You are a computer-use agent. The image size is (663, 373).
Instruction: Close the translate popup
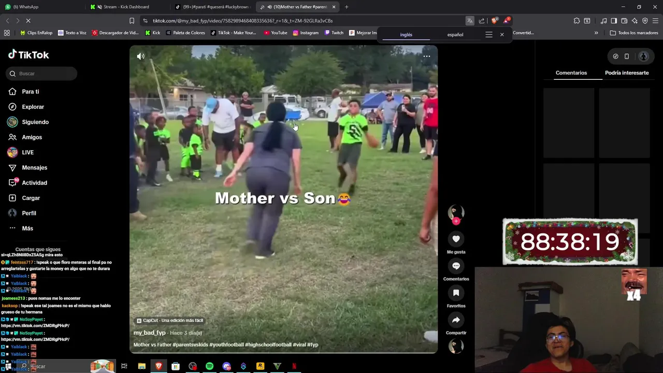[x=502, y=35]
